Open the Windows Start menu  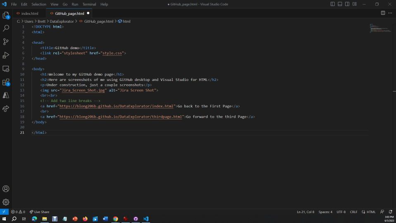click(x=4, y=219)
